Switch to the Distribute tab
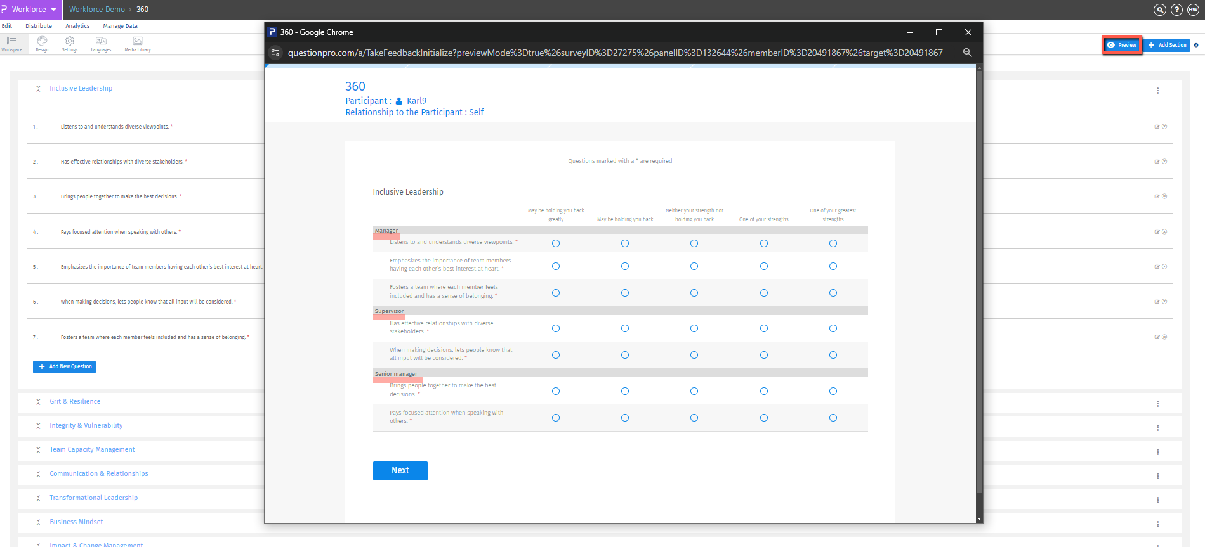Viewport: 1205px width, 547px height. click(x=39, y=26)
